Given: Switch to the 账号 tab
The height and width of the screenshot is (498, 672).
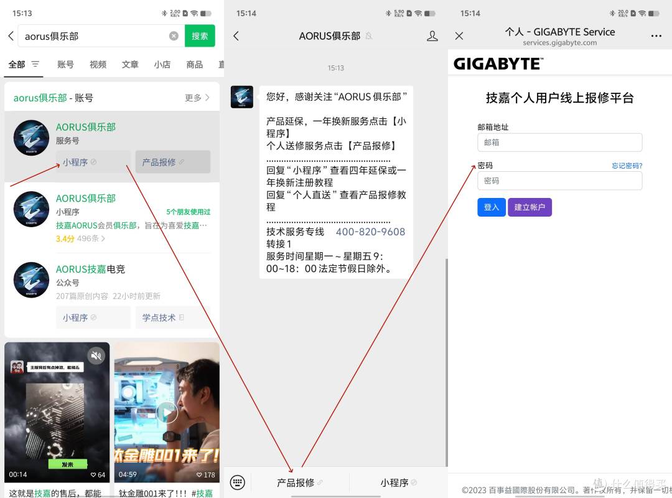Looking at the screenshot, I should pos(65,64).
